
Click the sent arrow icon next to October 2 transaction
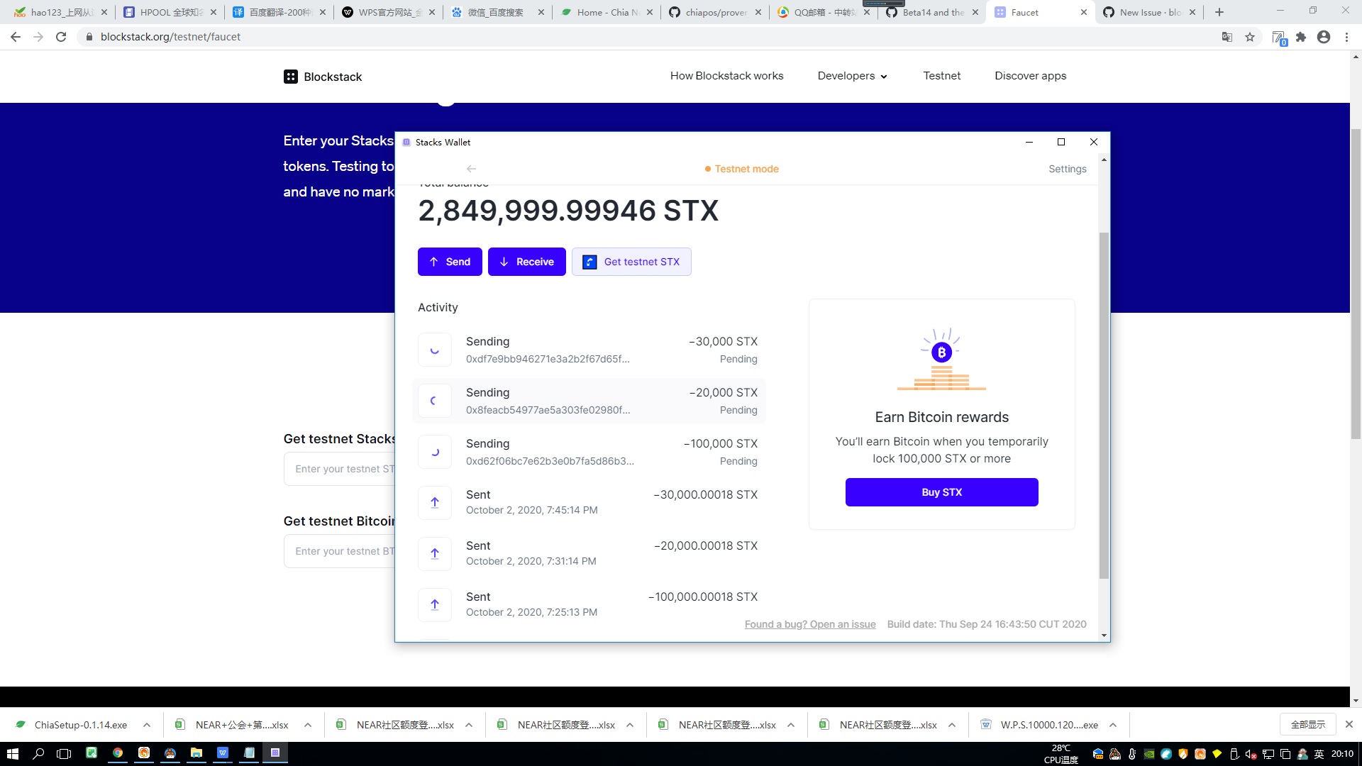coord(434,503)
